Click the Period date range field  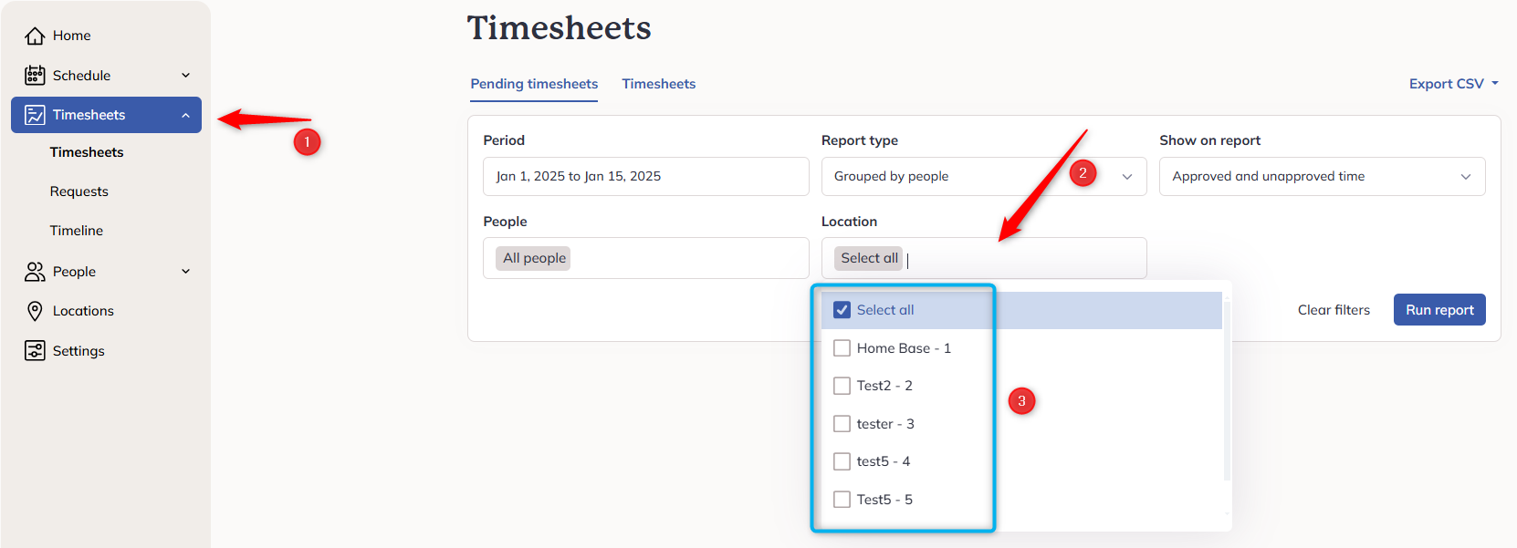point(646,176)
